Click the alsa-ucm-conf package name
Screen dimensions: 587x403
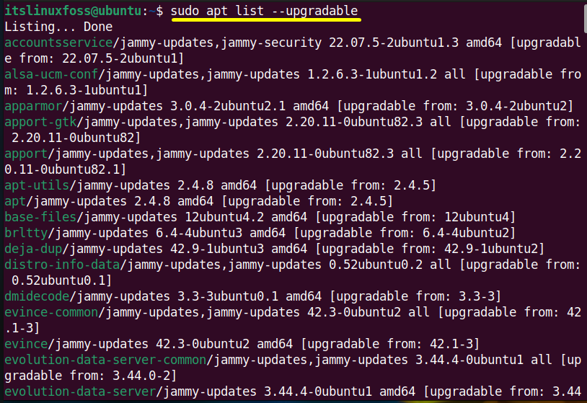tap(51, 74)
